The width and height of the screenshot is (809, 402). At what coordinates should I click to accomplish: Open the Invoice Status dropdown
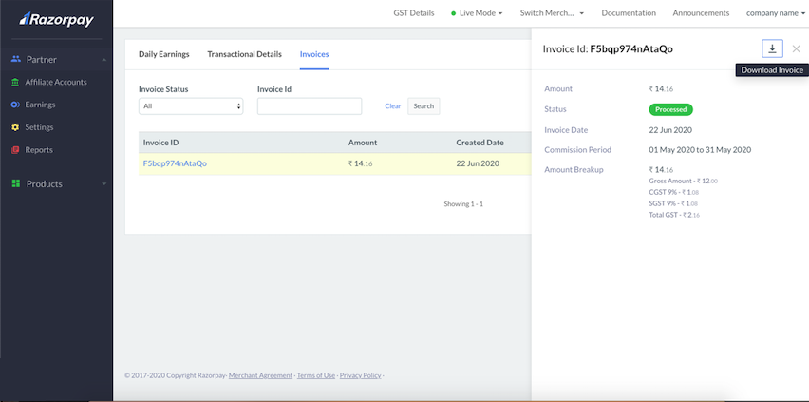(x=191, y=106)
